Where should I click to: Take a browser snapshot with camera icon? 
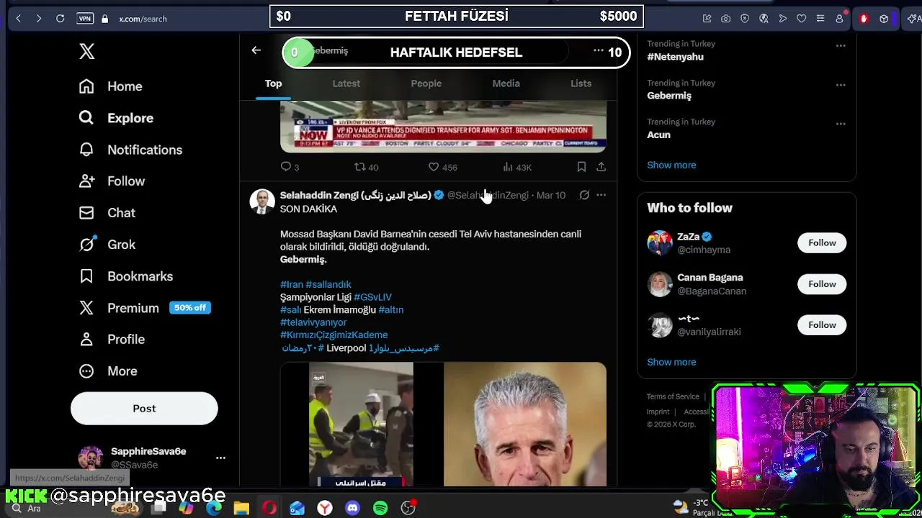[725, 19]
